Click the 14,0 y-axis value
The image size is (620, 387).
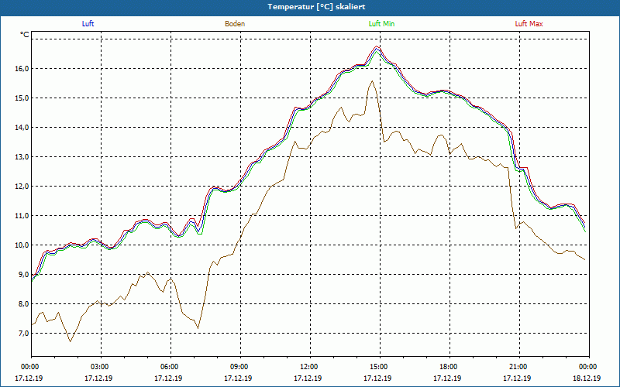[22, 128]
